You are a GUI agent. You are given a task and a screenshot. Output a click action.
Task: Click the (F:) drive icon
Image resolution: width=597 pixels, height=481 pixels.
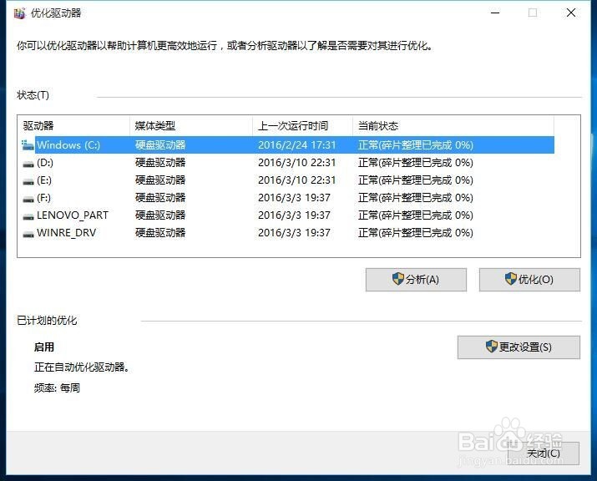(28, 199)
